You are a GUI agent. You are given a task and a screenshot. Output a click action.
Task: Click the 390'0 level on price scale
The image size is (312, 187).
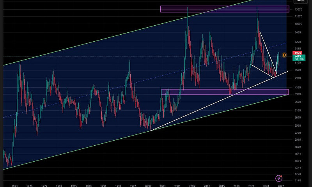[298, 94]
